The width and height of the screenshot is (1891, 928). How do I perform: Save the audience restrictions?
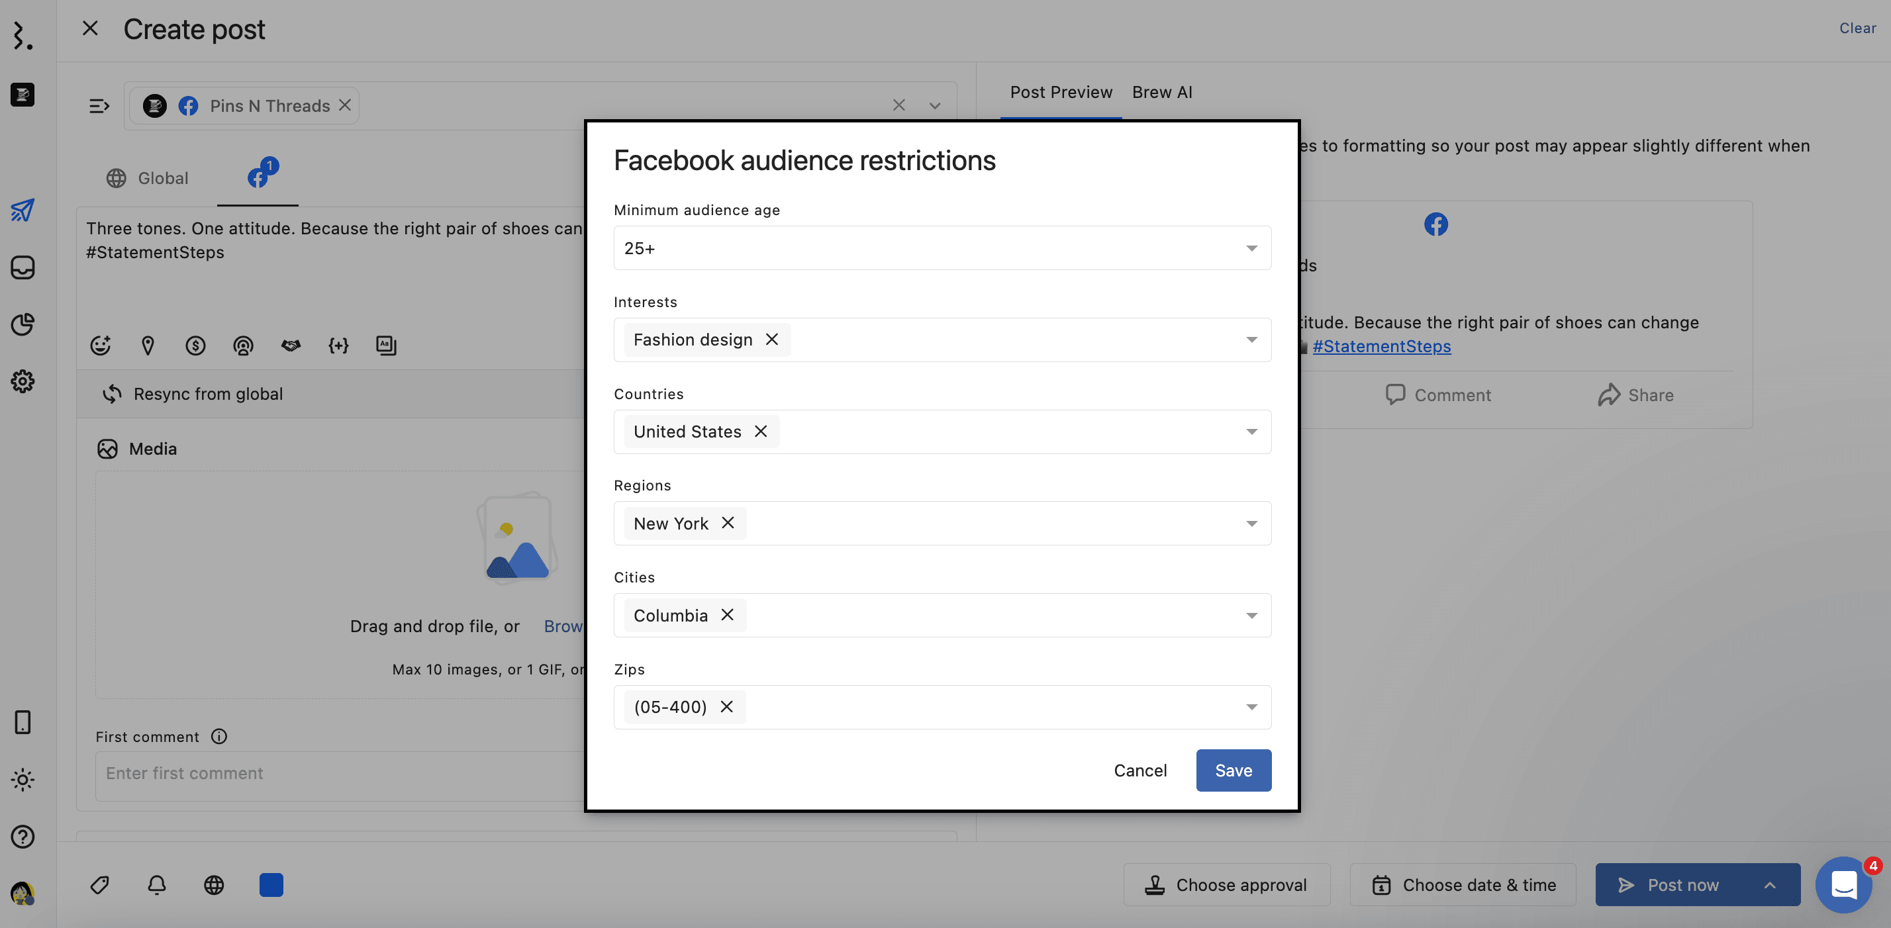(x=1233, y=770)
